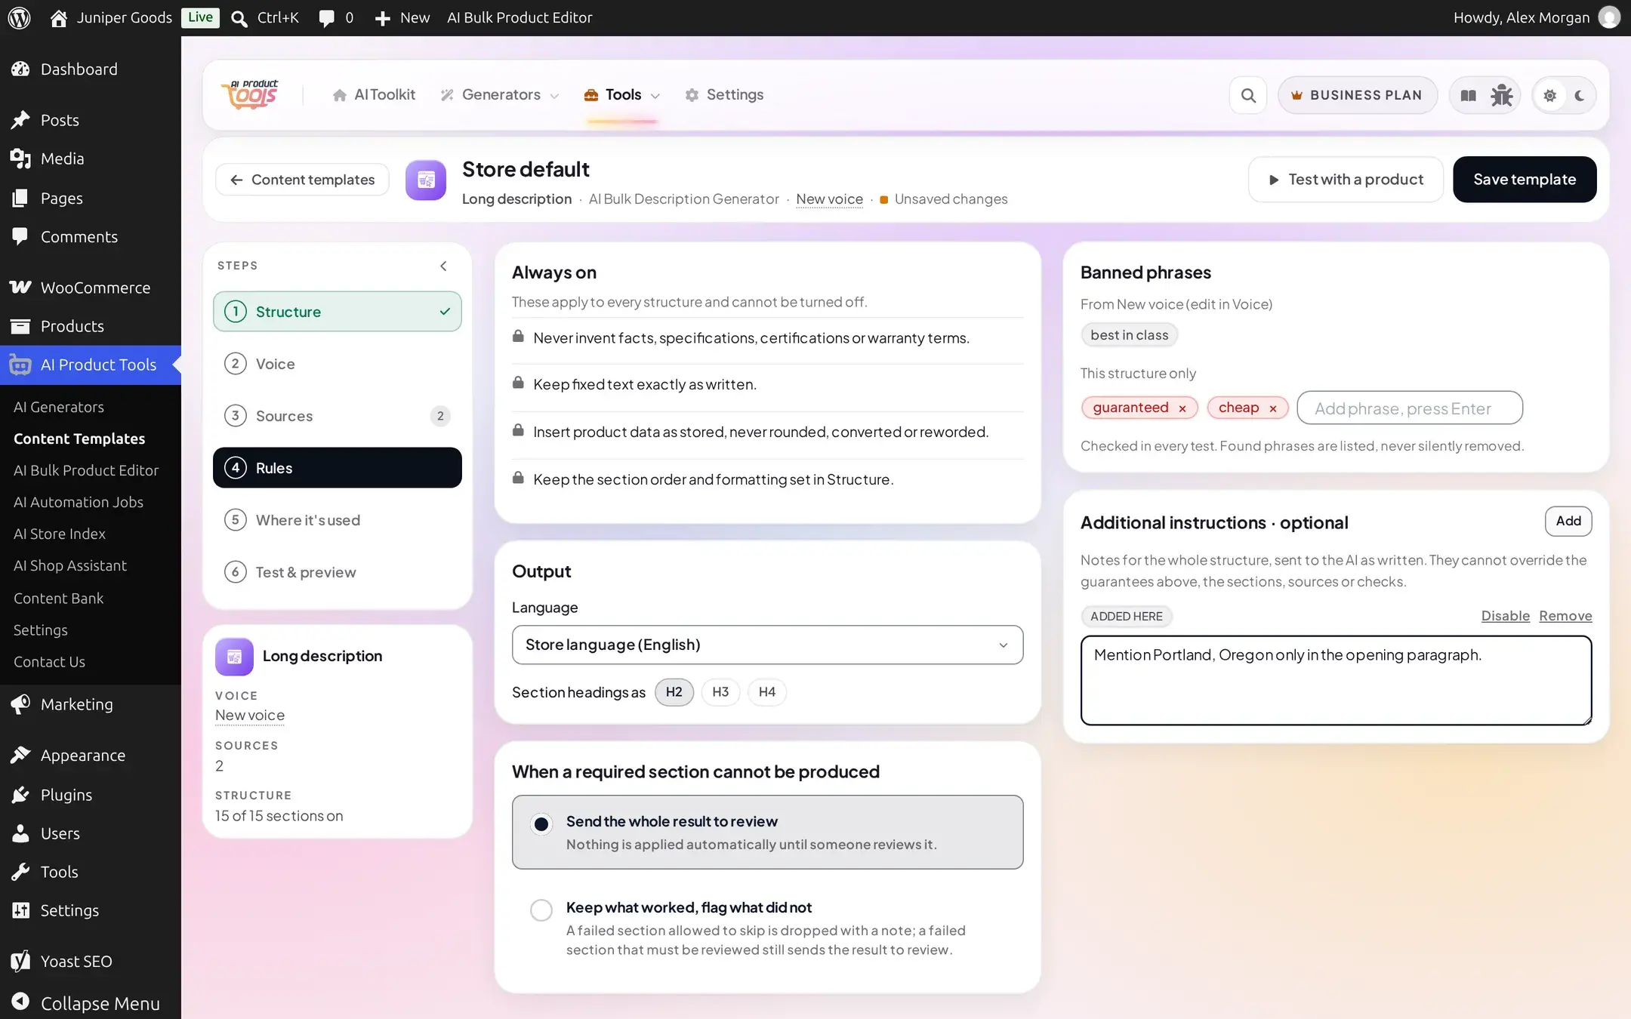Click Test with a product
This screenshot has height=1019, width=1631.
(x=1346, y=180)
